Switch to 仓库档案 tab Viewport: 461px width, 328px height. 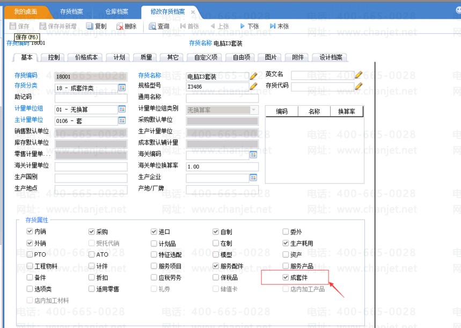[x=116, y=11]
